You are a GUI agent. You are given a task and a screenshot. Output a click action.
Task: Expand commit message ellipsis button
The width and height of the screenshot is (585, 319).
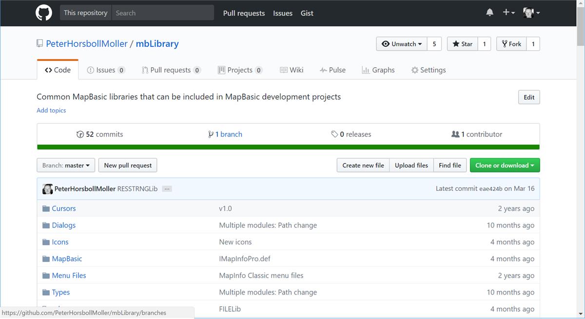pyautogui.click(x=167, y=189)
